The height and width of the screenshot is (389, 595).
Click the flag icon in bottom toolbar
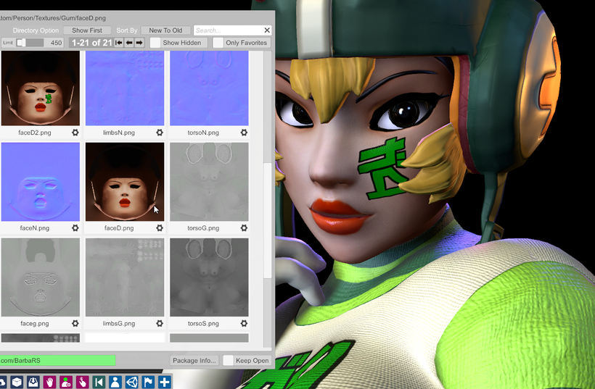(x=148, y=382)
